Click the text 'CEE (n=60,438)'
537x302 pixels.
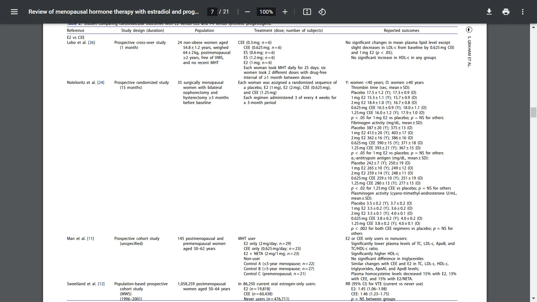click(x=258, y=294)
